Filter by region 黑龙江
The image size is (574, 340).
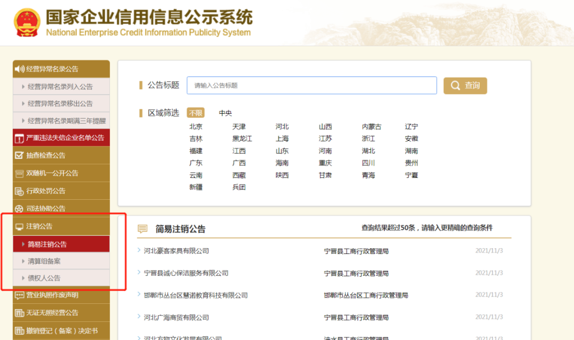242,139
